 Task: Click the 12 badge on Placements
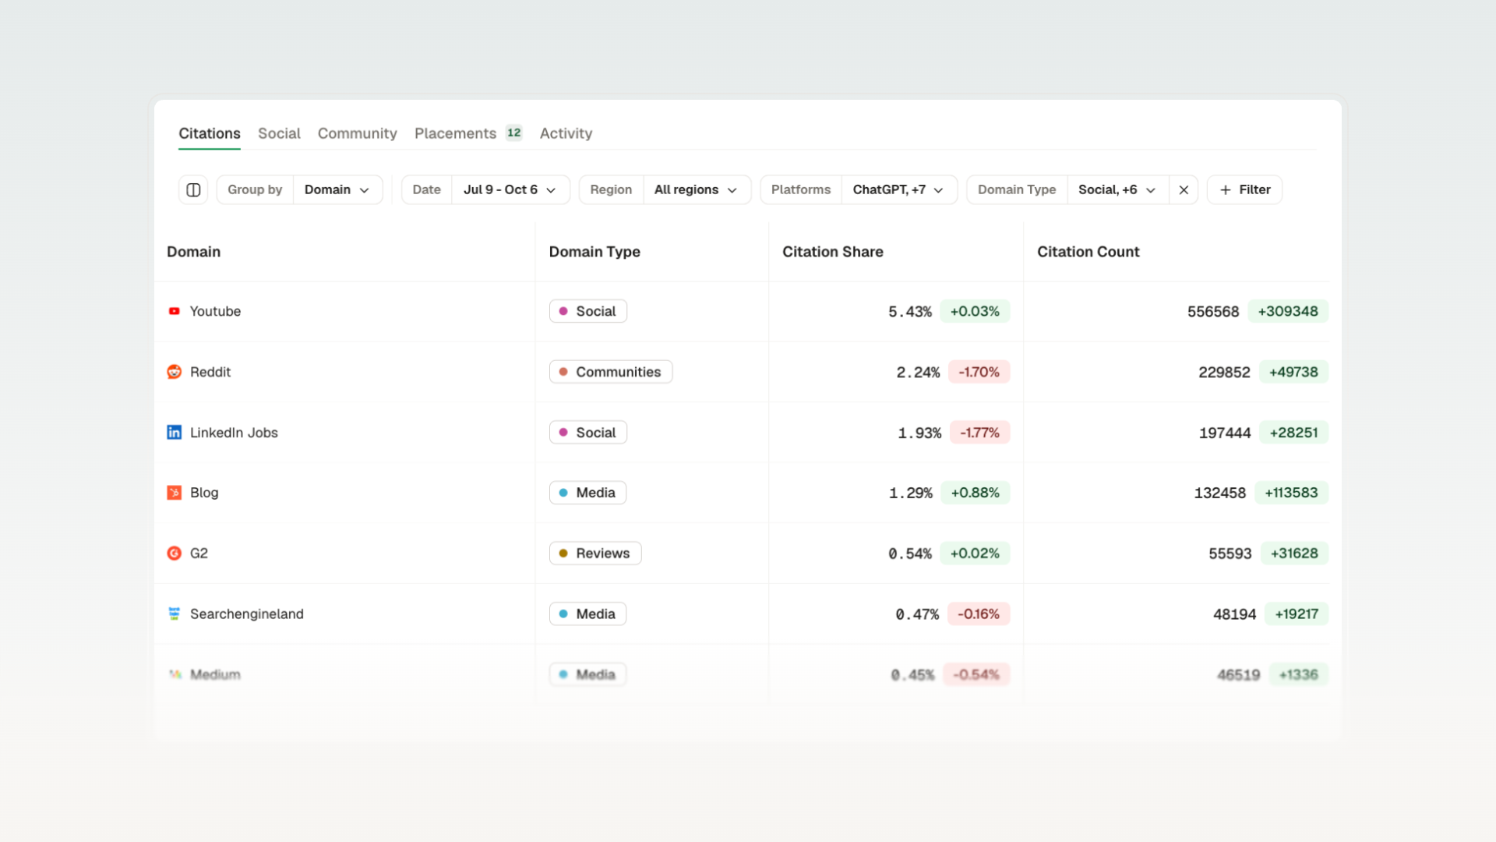[x=514, y=133]
